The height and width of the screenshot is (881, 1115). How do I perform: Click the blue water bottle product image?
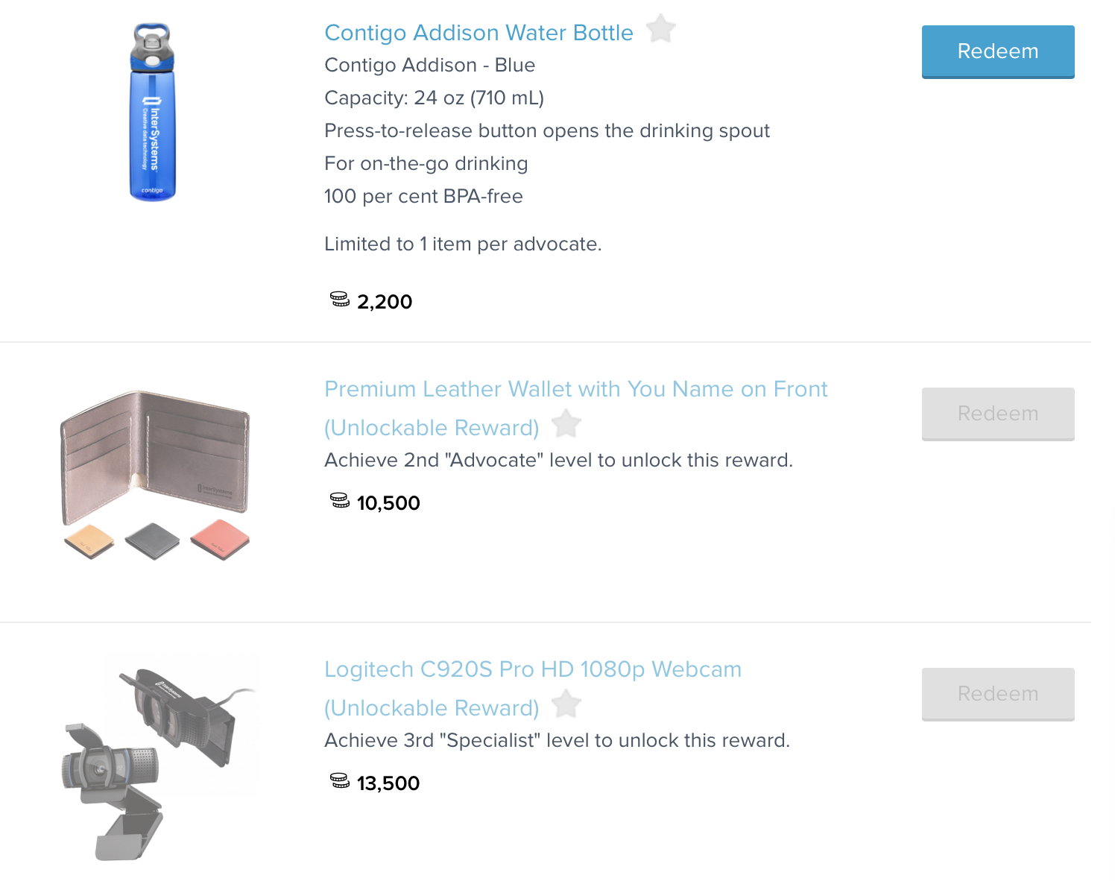click(x=152, y=112)
